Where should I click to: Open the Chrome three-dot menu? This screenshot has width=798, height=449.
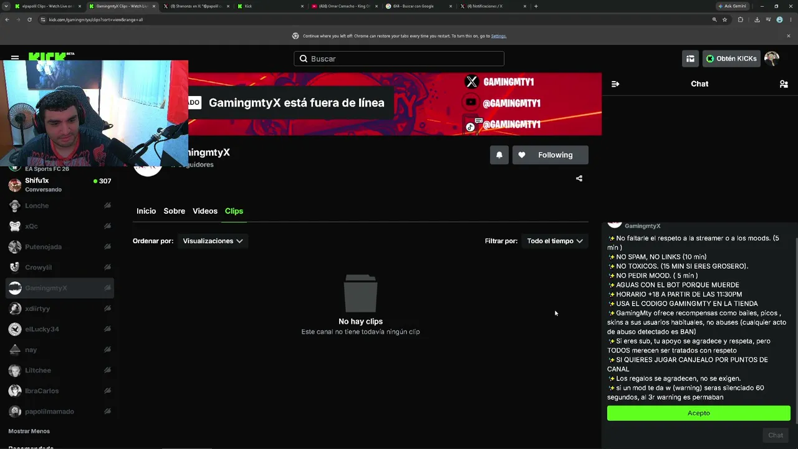[x=790, y=19]
